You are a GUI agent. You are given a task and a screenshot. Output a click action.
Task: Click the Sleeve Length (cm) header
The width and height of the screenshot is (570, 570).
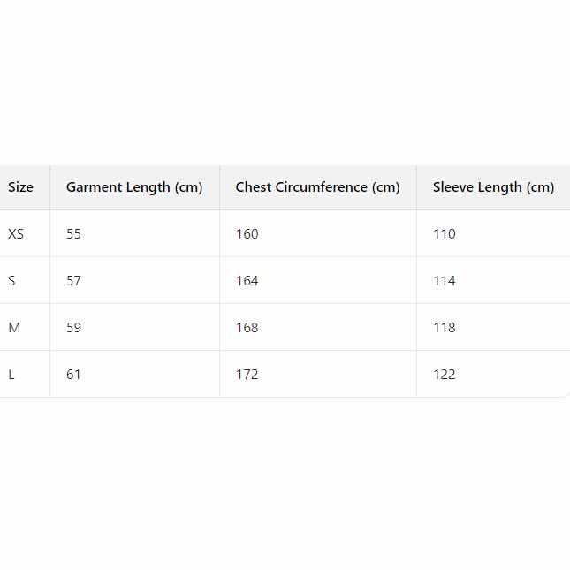click(x=493, y=187)
